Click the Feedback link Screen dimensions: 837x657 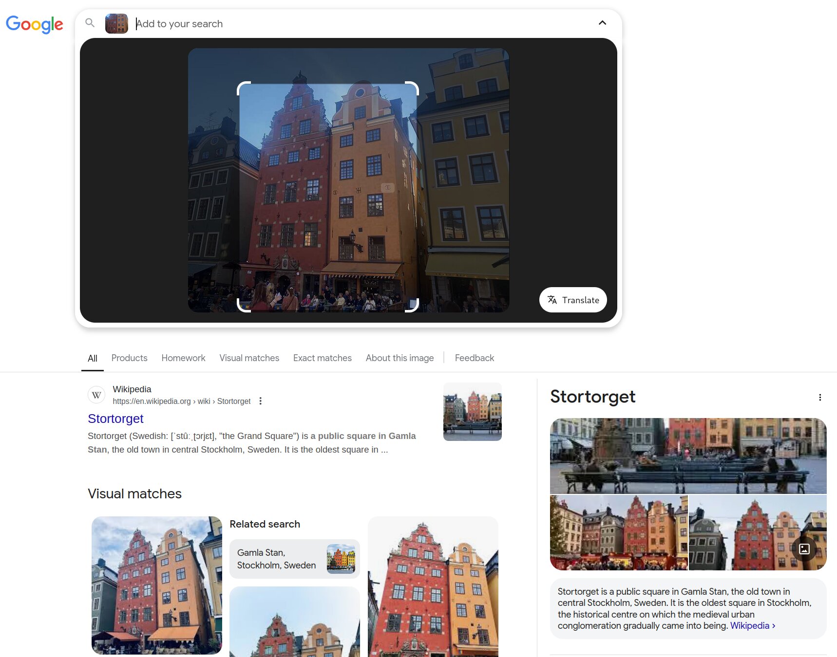(474, 358)
